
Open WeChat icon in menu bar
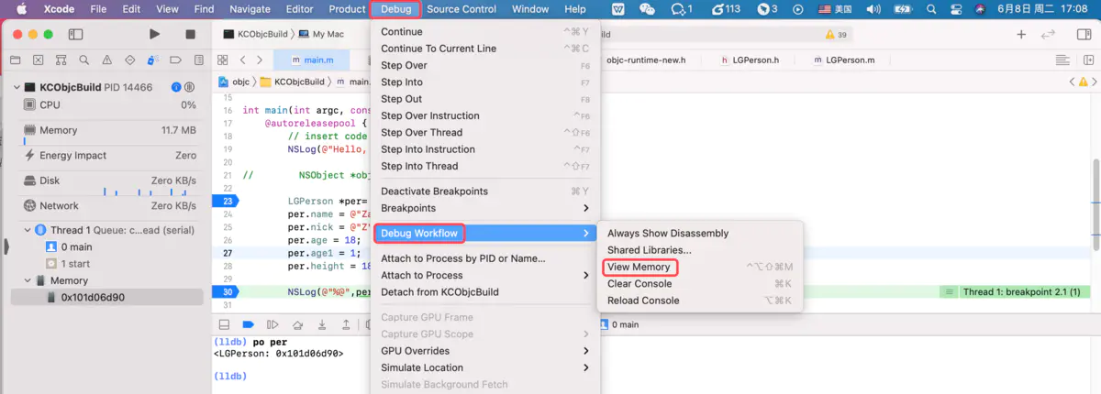pyautogui.click(x=648, y=9)
